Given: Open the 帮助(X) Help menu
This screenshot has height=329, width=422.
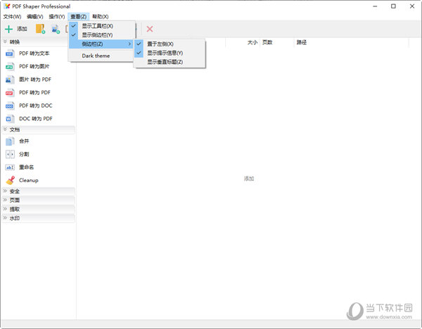Looking at the screenshot, I should 101,16.
